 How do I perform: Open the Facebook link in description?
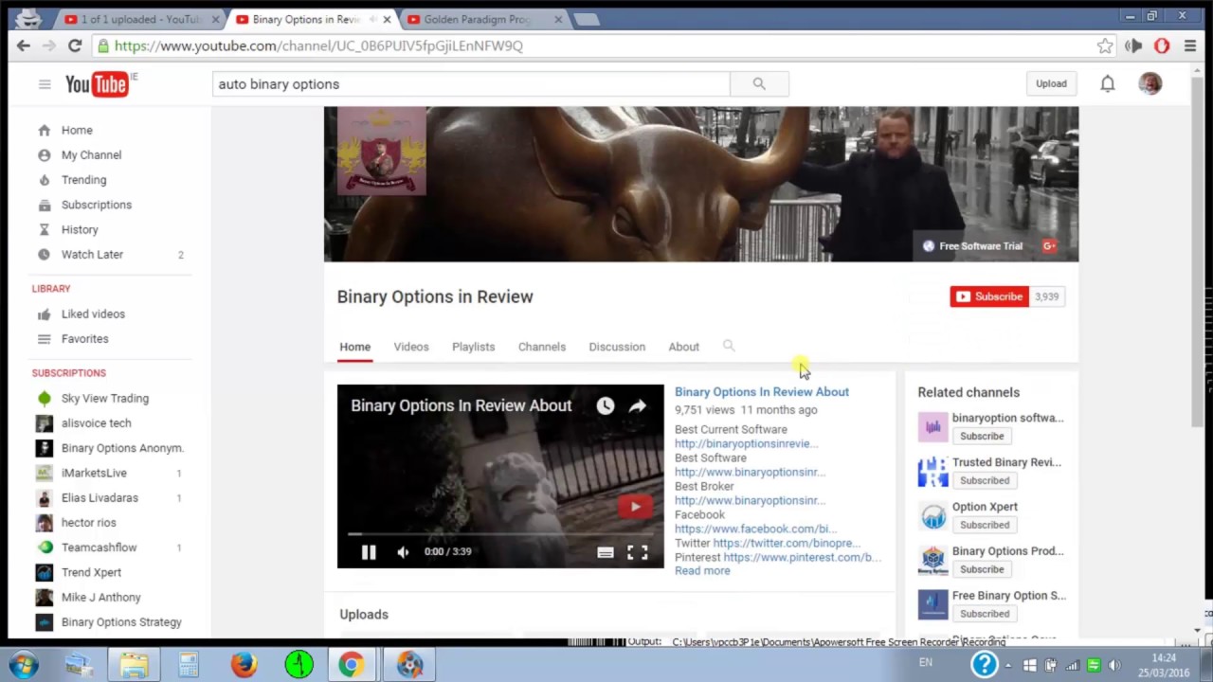click(x=754, y=529)
